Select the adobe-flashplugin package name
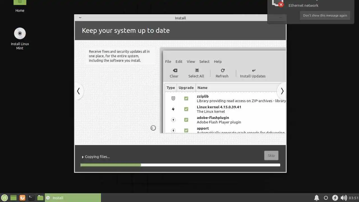This screenshot has width=359, height=202. (213, 118)
